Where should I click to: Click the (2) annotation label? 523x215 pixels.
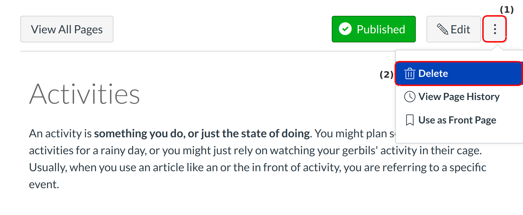tap(386, 74)
